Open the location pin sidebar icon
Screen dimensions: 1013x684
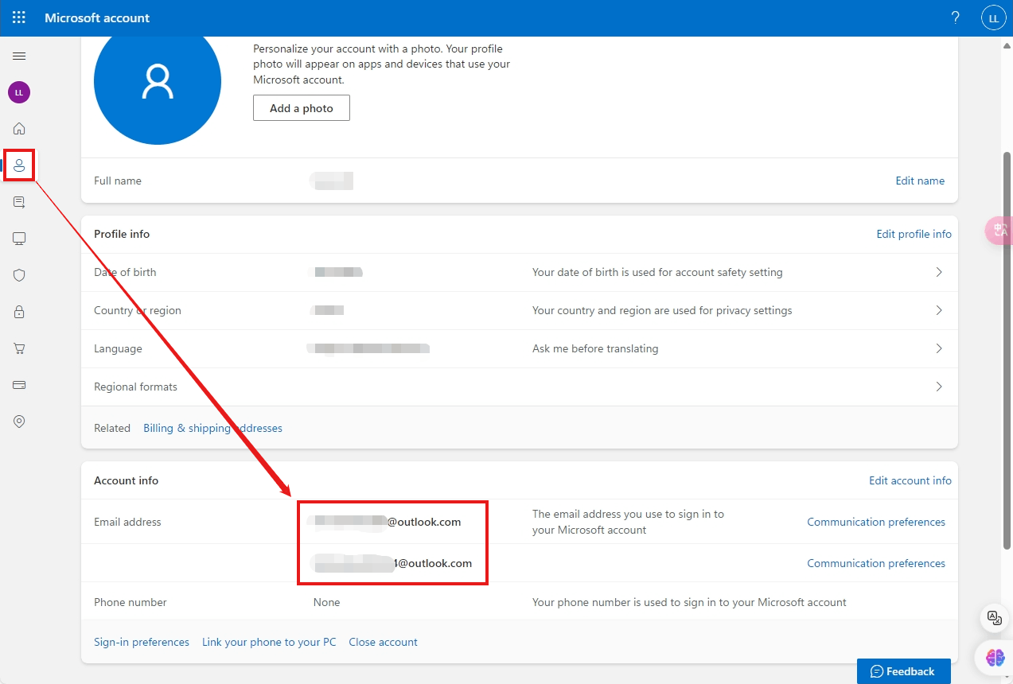(19, 422)
